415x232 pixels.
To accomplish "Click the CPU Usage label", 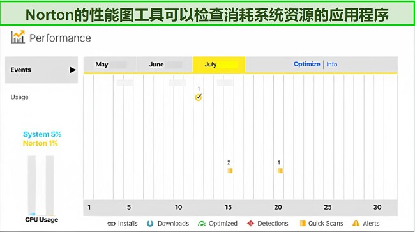I will (41, 220).
